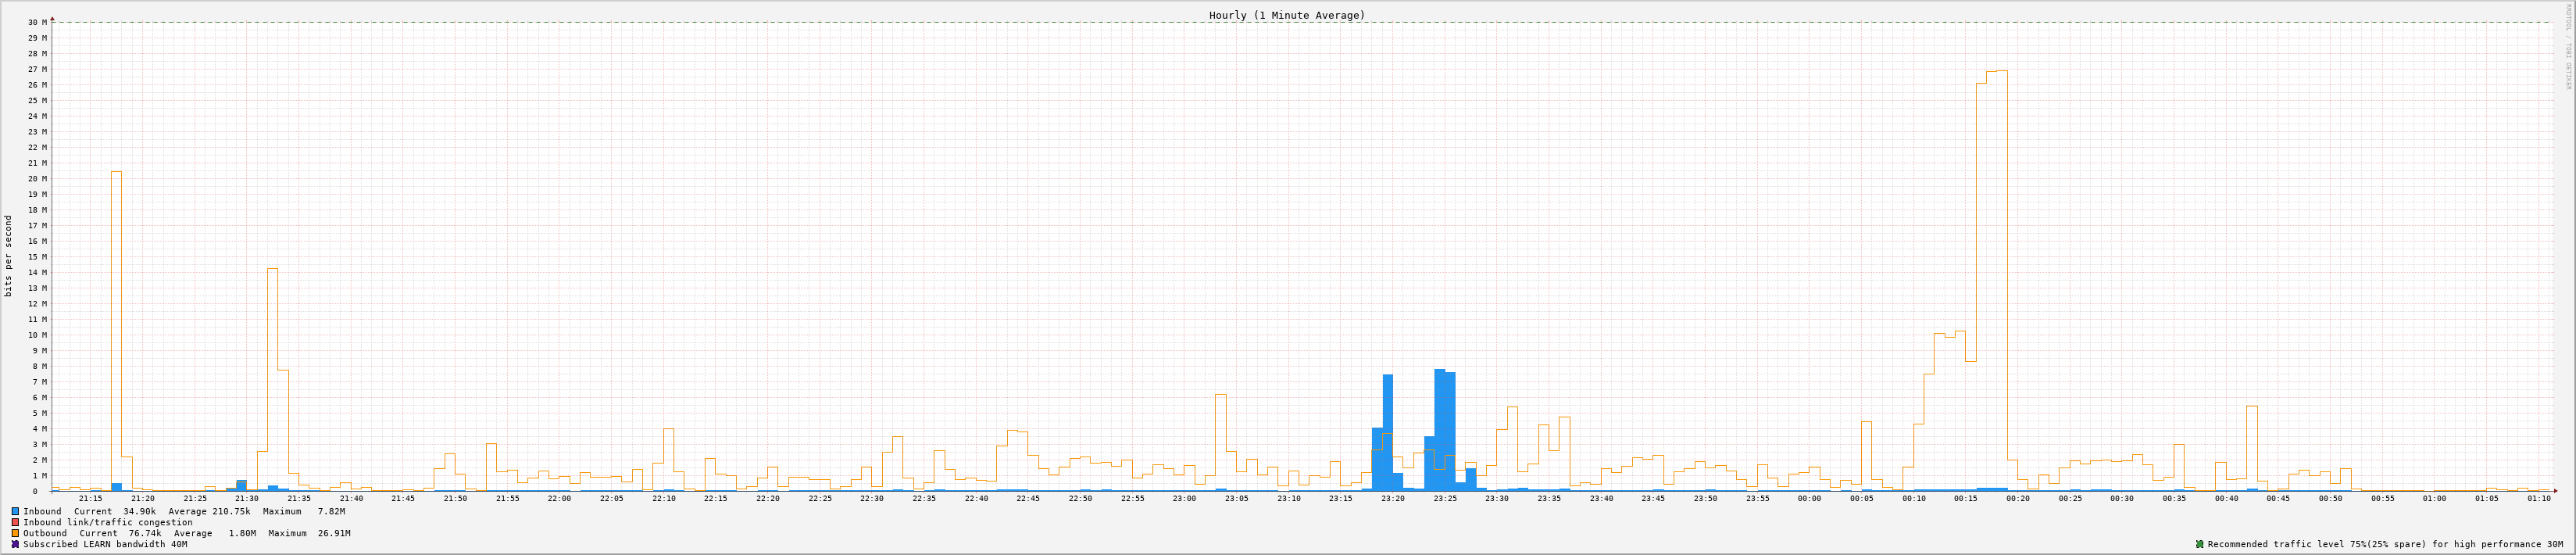
Task: Click the RRDTOOL / TOBI OETIKER watermark
Action: pyautogui.click(x=2566, y=46)
